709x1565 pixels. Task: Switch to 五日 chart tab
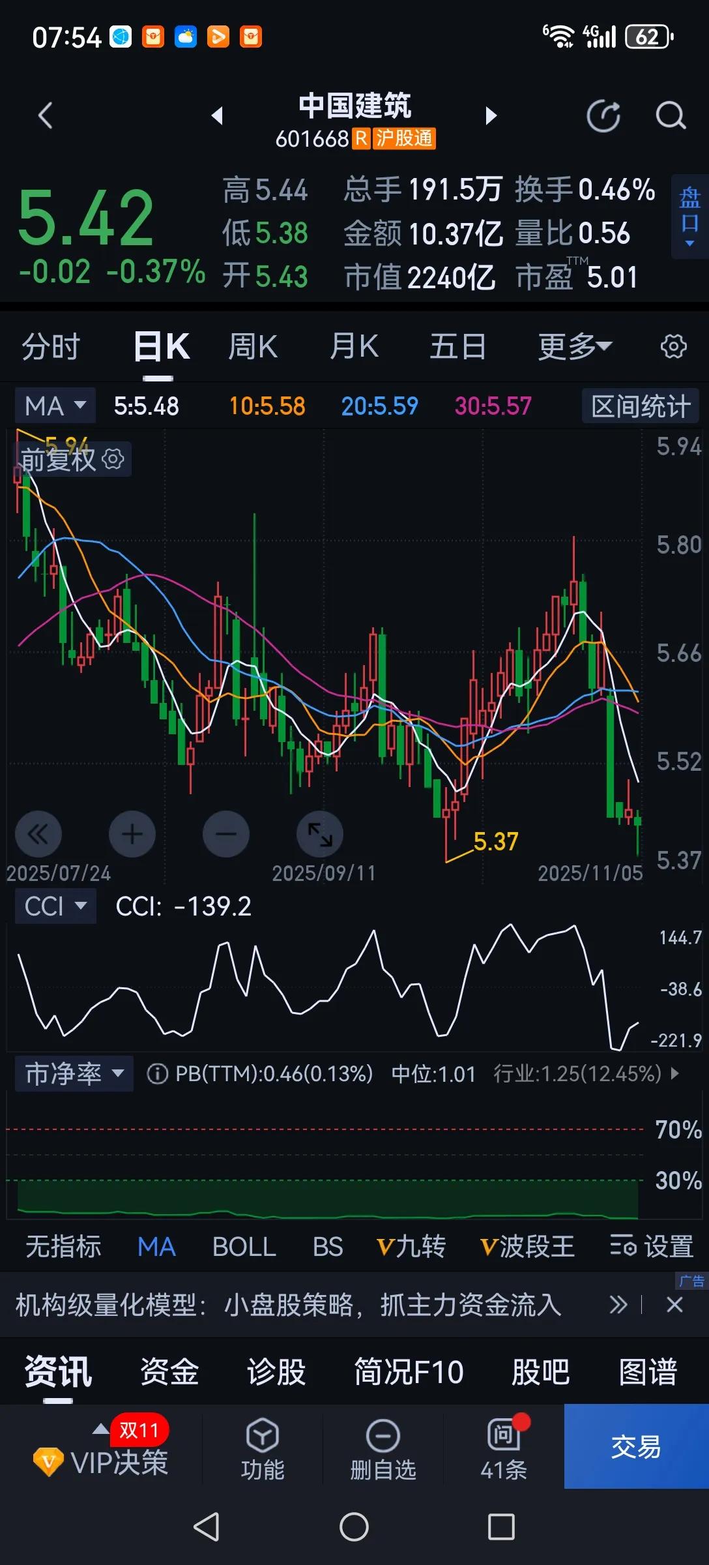457,346
